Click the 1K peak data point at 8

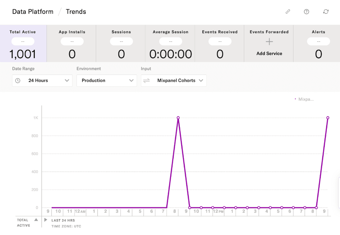178,118
